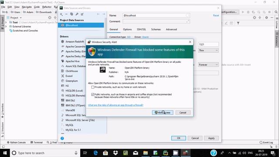Click Cancel in Data Sources dialog

(x=195, y=138)
